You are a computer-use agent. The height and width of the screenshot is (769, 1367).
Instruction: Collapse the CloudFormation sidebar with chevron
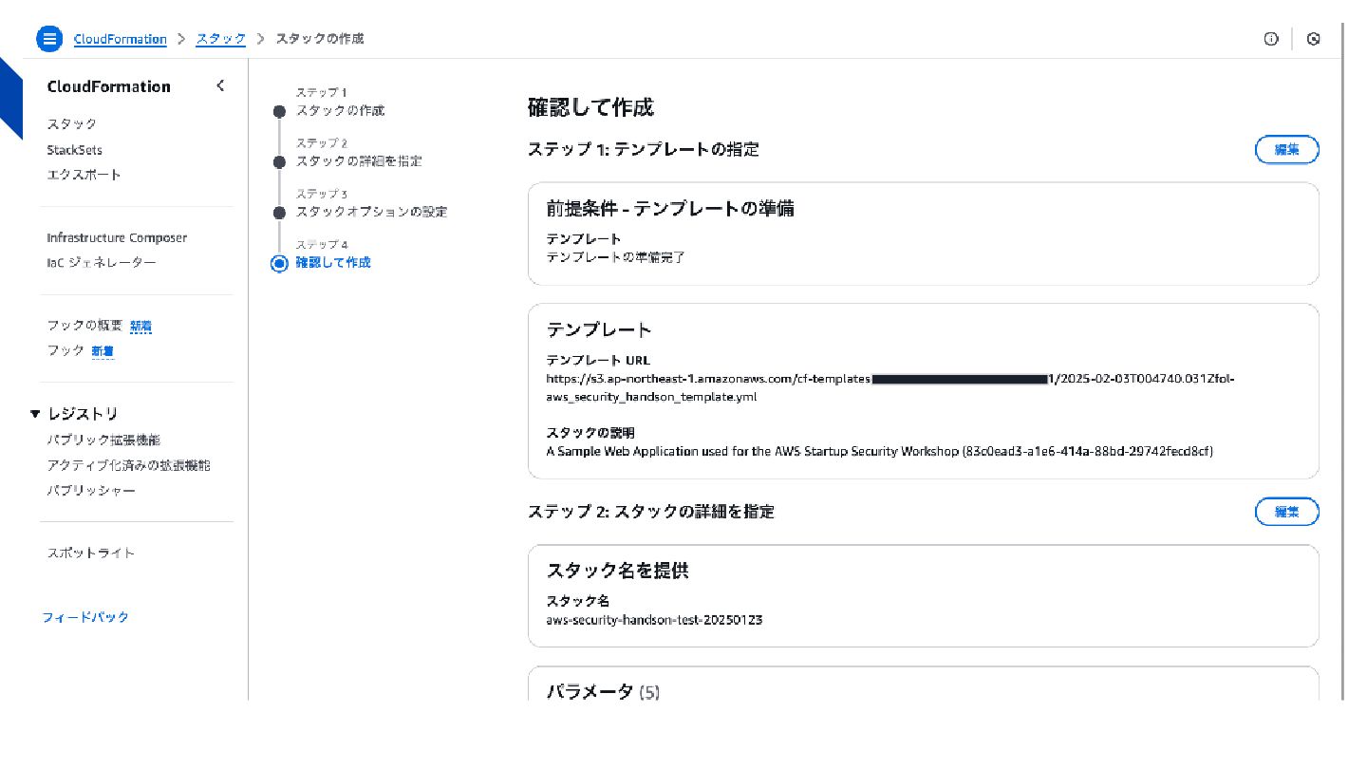tap(220, 85)
